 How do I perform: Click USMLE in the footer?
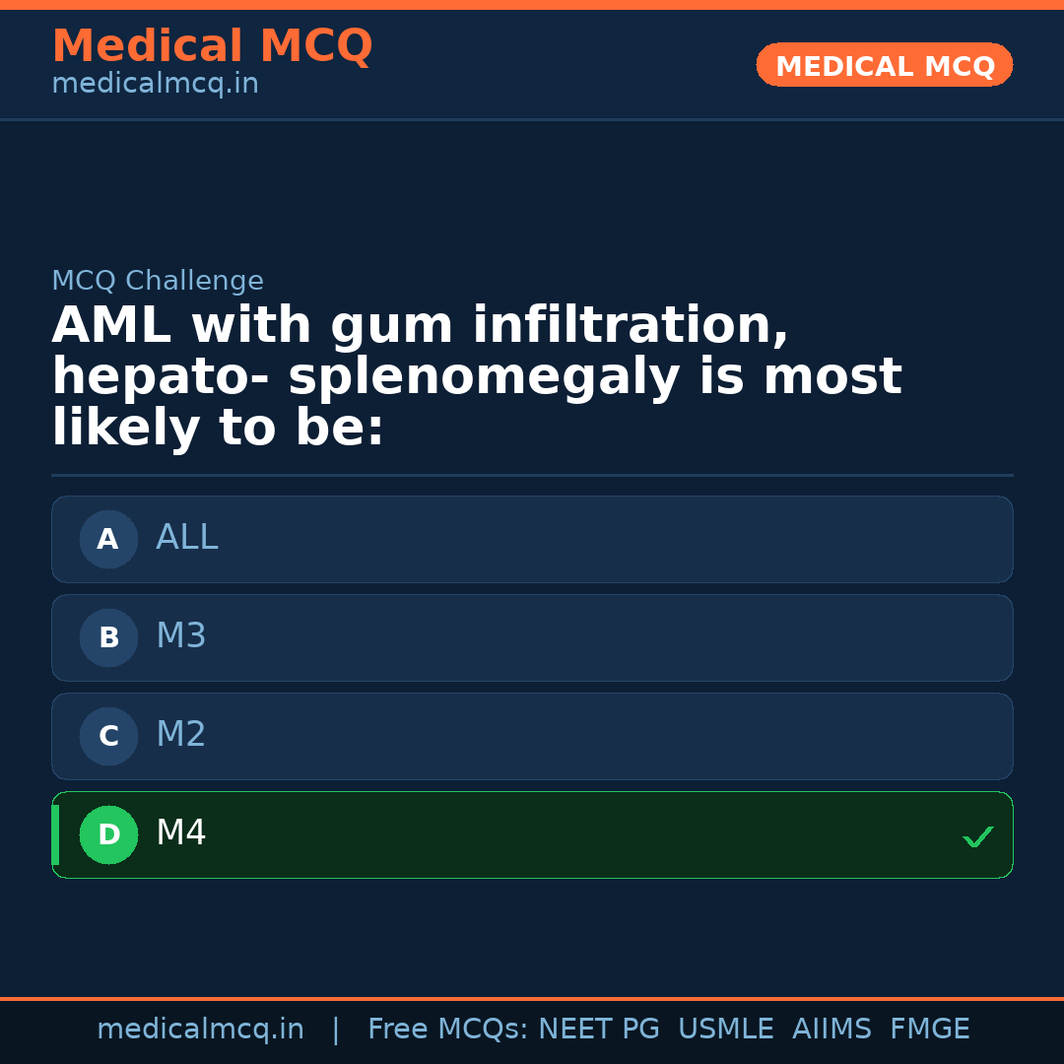click(725, 1030)
